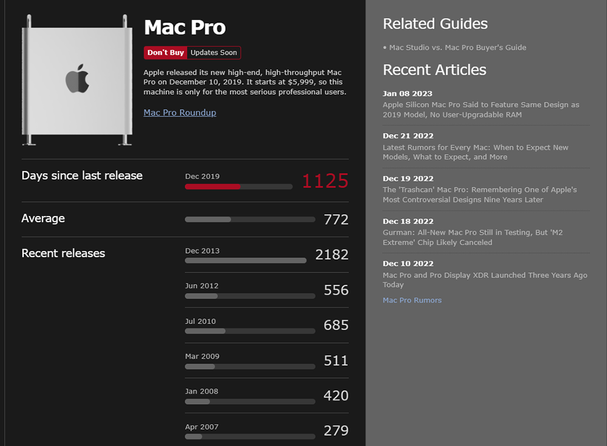
Task: Click the Dec 21 2022 date
Action: tap(408, 136)
